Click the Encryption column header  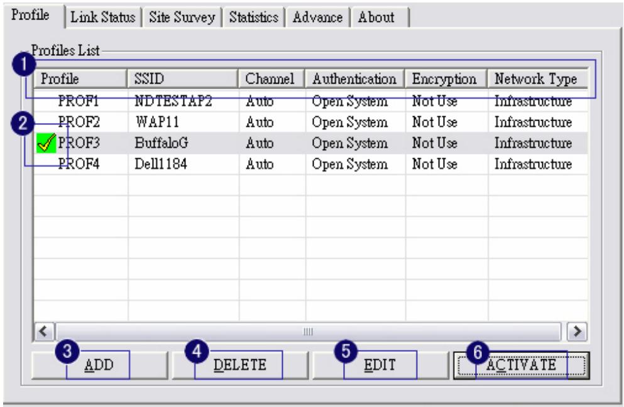[x=446, y=79]
